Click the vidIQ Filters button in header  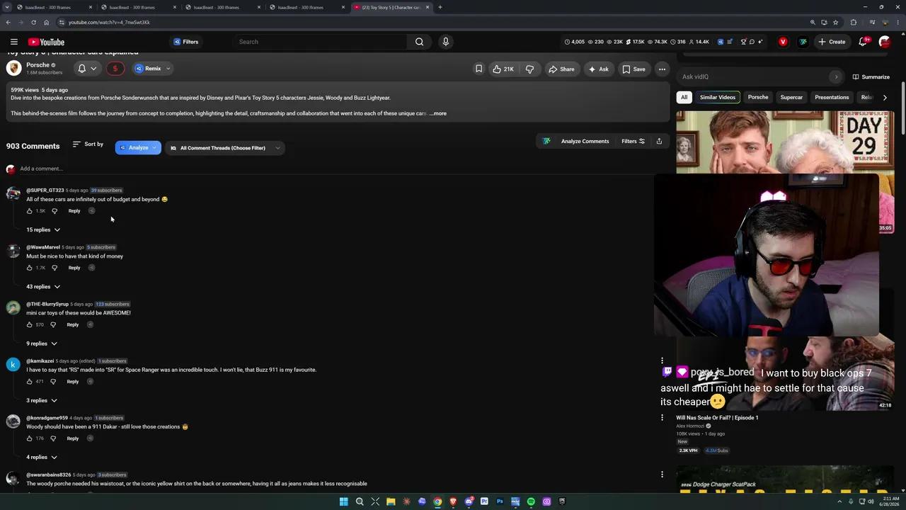pyautogui.click(x=186, y=42)
